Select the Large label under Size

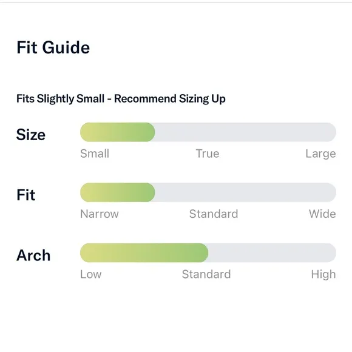[x=320, y=154]
